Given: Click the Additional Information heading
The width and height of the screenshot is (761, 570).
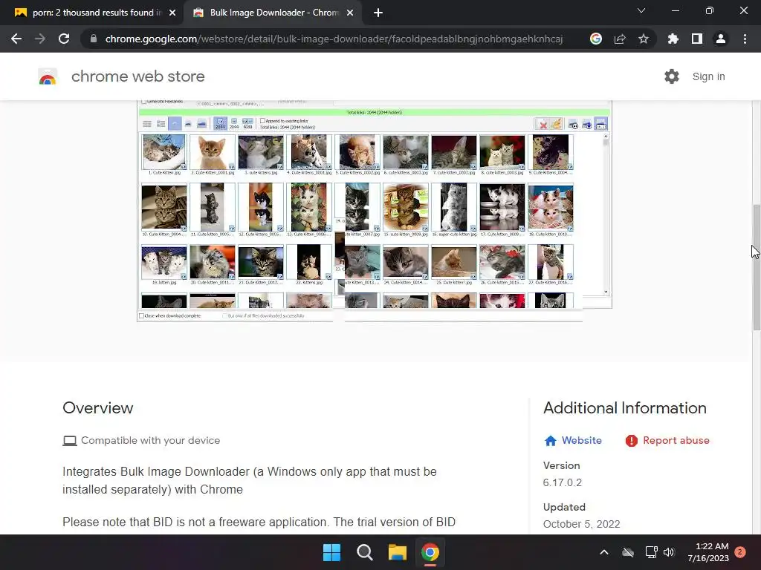Looking at the screenshot, I should click(624, 408).
